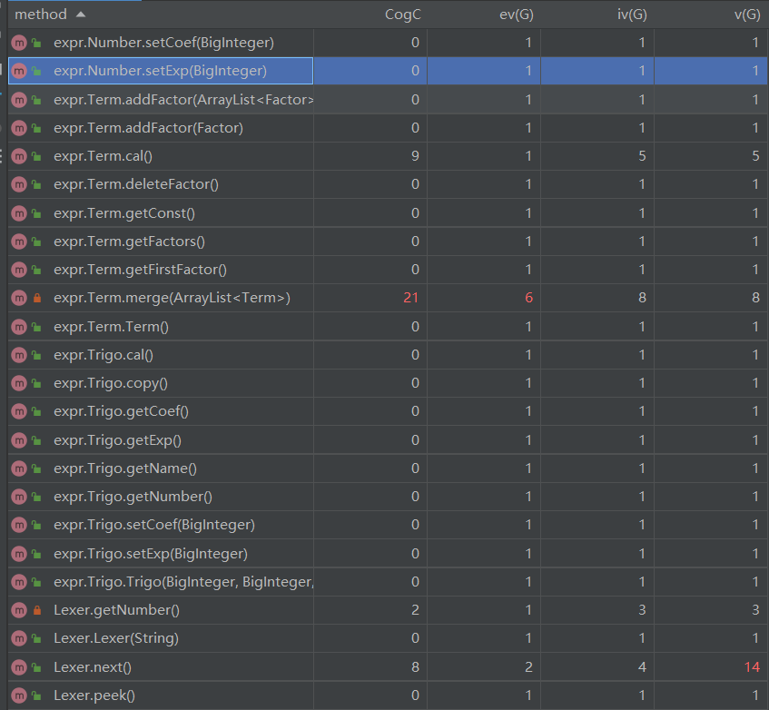Click the method icon for expr.Trigo.copy()
The width and height of the screenshot is (769, 710).
(19, 383)
